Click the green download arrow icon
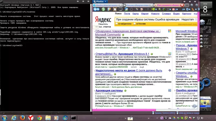The width and height of the screenshot is (216, 121). (x=153, y=9)
